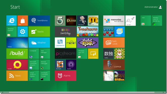Click the Administrator user account picture
This screenshot has width=167, height=94.
pyautogui.click(x=160, y=7)
